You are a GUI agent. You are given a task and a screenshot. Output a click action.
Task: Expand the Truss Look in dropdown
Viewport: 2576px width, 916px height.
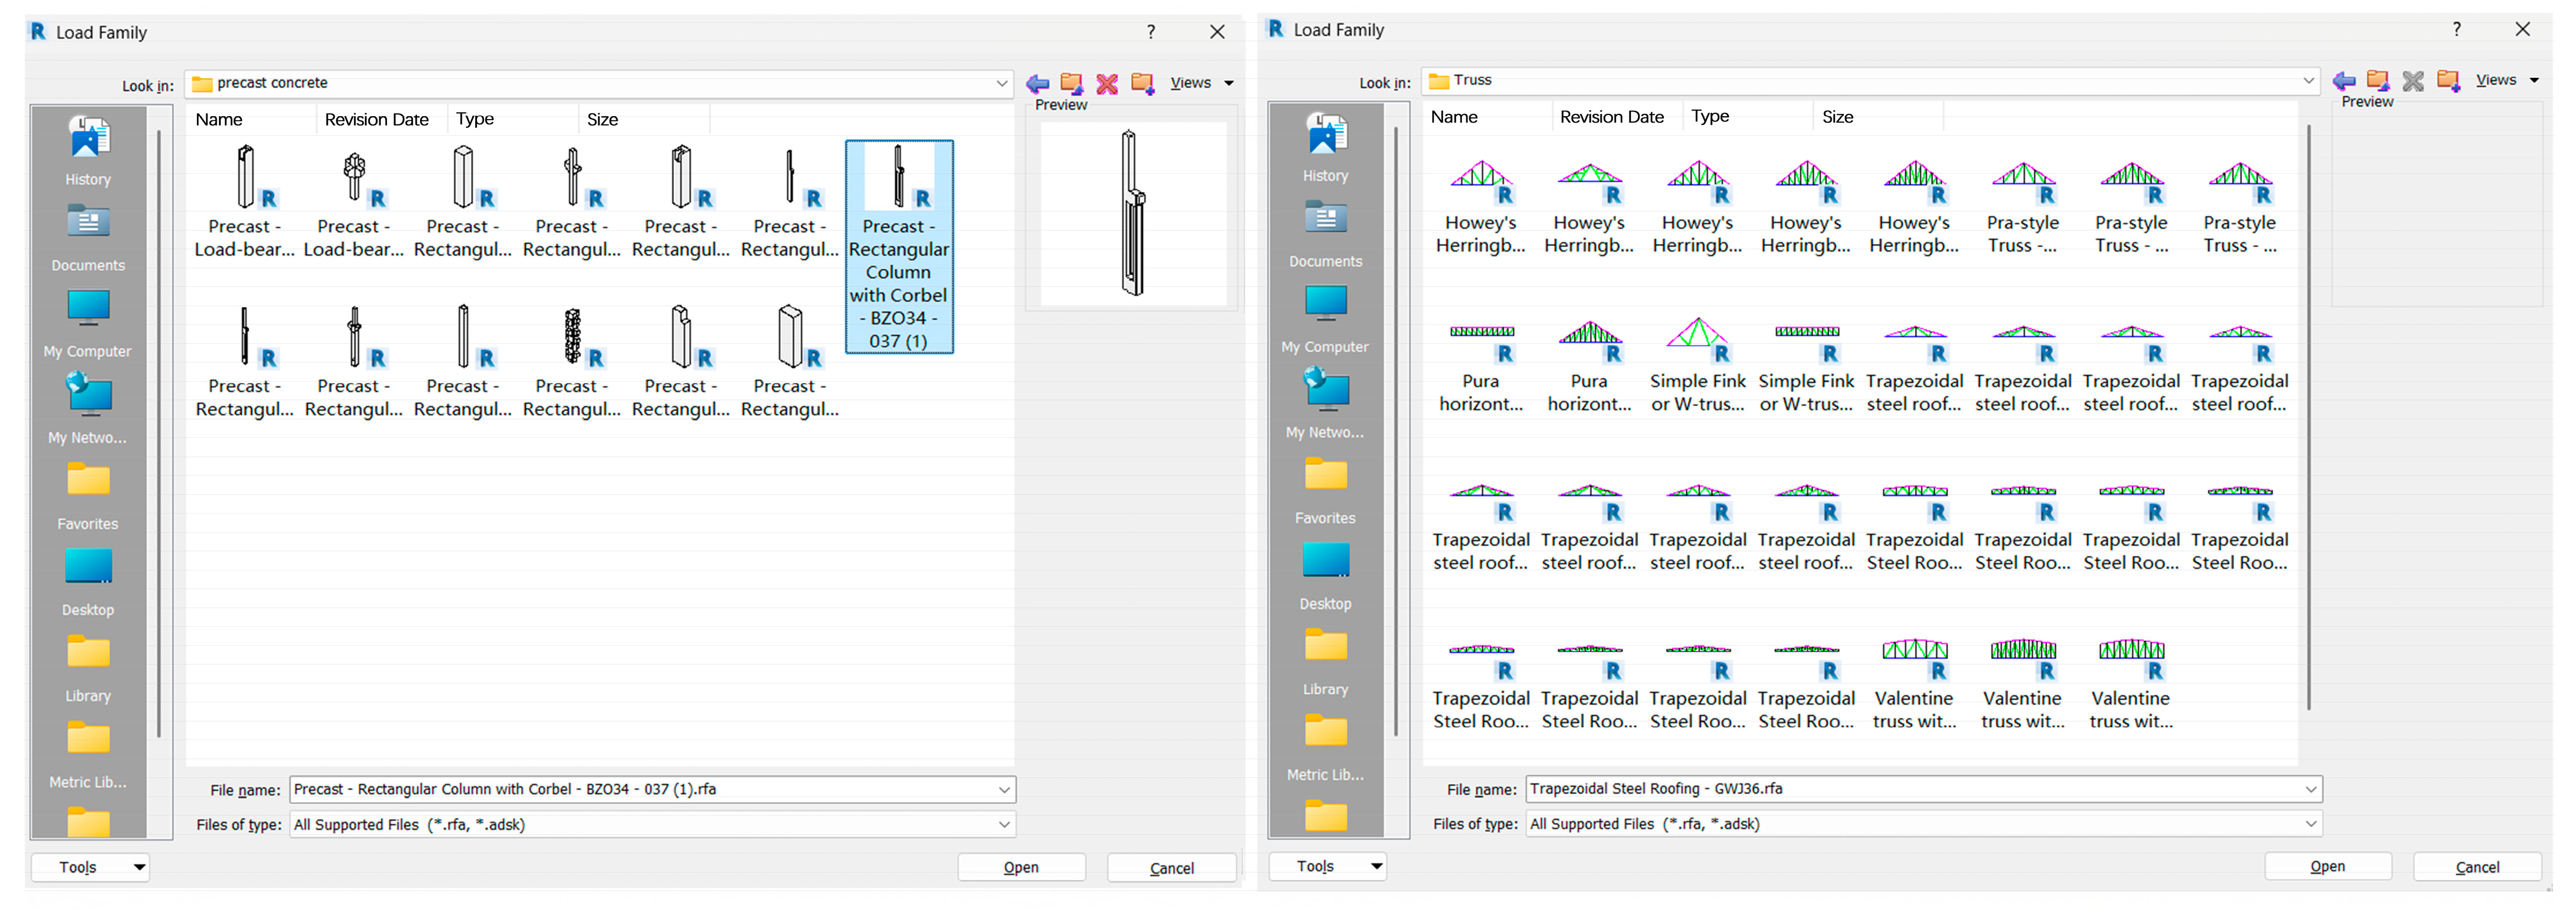tap(2308, 81)
